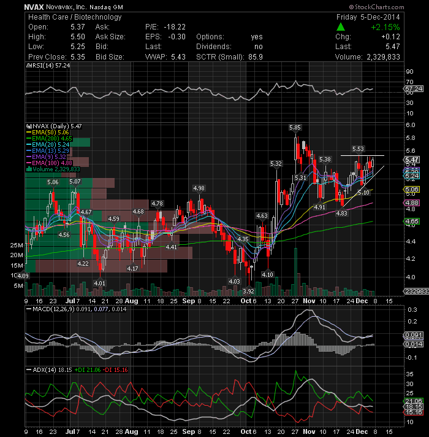
Task: Click the MACD axis tag 0.091
Action: click(414, 335)
